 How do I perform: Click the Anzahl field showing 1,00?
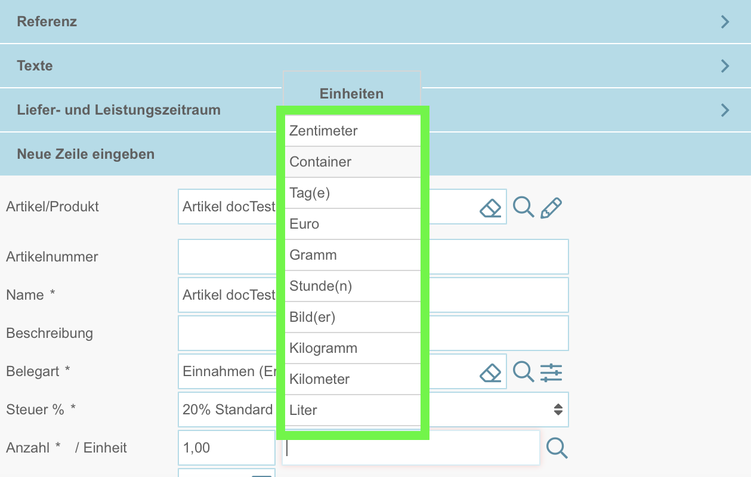[226, 448]
